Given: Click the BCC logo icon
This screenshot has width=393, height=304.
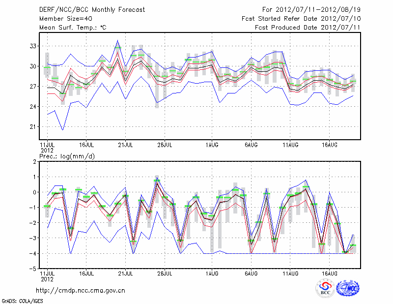Looking at the screenshot, I should coord(325,288).
